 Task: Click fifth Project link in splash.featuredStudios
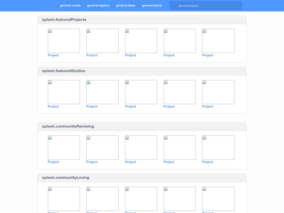coord(208,106)
